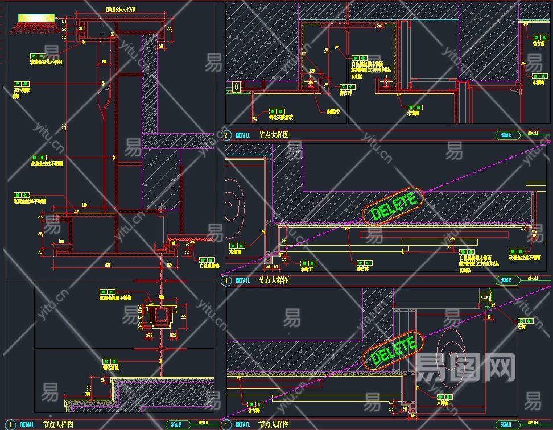Click the 450 vertical dimension in detail 2
This screenshot has height=430, width=553.
[x=327, y=51]
